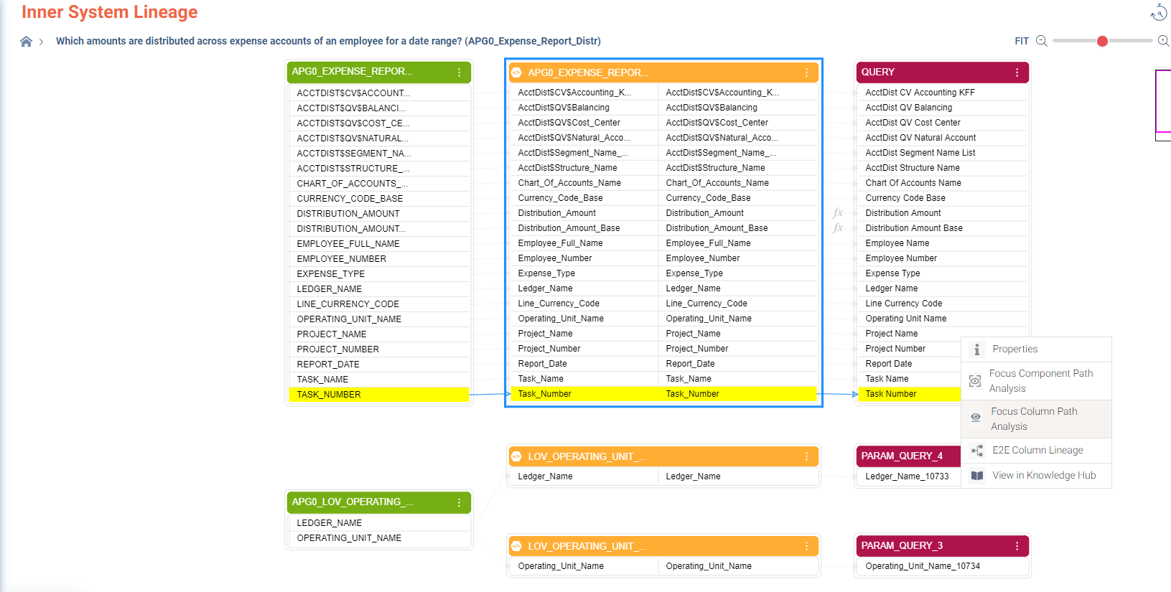Click the zoom out magnifier icon
The height and width of the screenshot is (592, 1171).
1041,42
